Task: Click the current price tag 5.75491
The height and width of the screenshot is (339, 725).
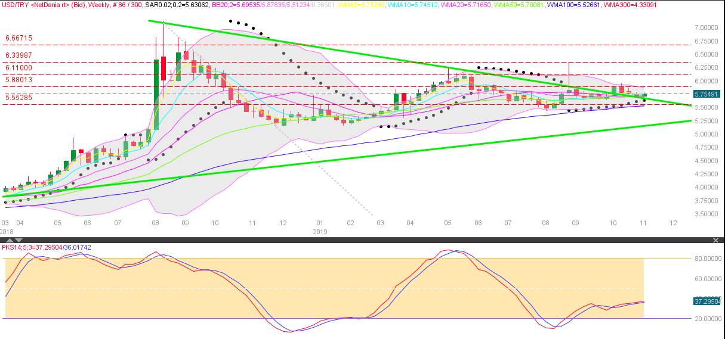Action: click(707, 94)
